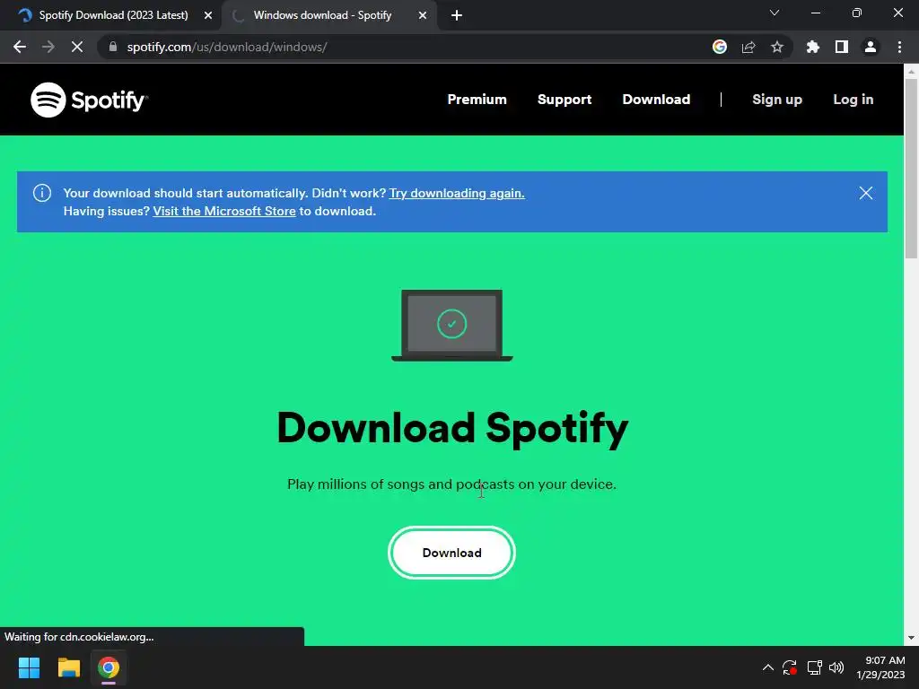Toggle the browser side panel icon

(842, 47)
